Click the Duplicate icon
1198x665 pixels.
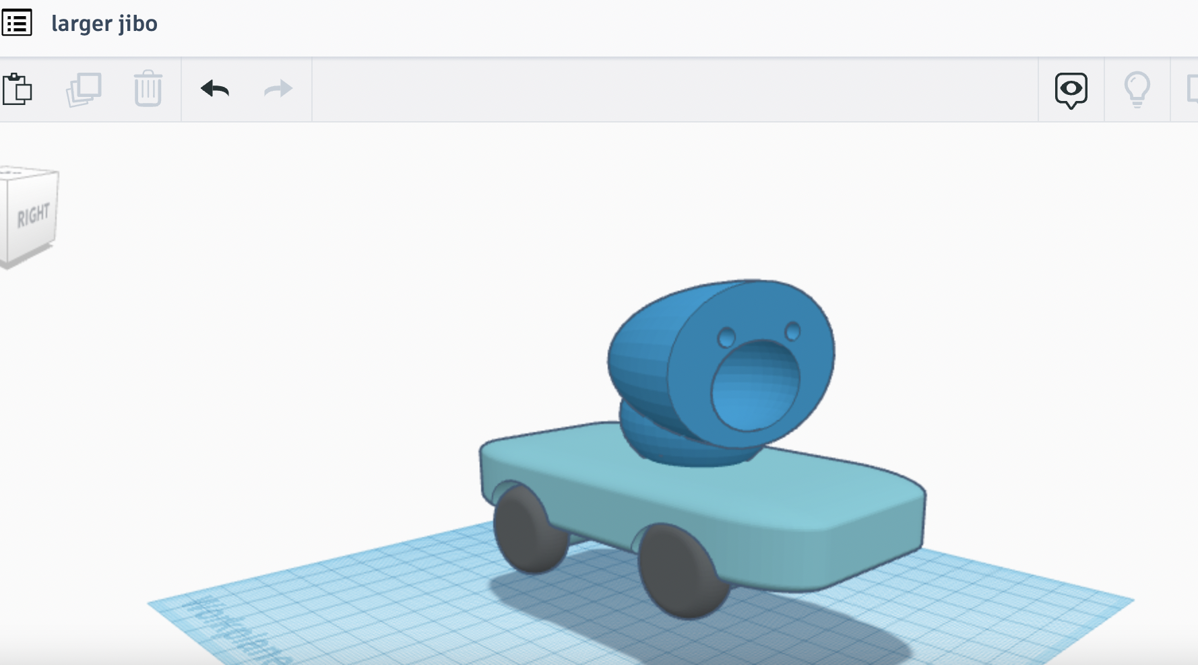click(x=84, y=89)
